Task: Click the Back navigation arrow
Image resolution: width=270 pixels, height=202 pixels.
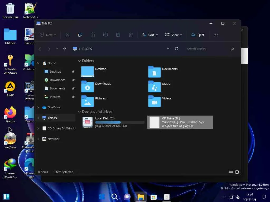Action: tap(40, 49)
